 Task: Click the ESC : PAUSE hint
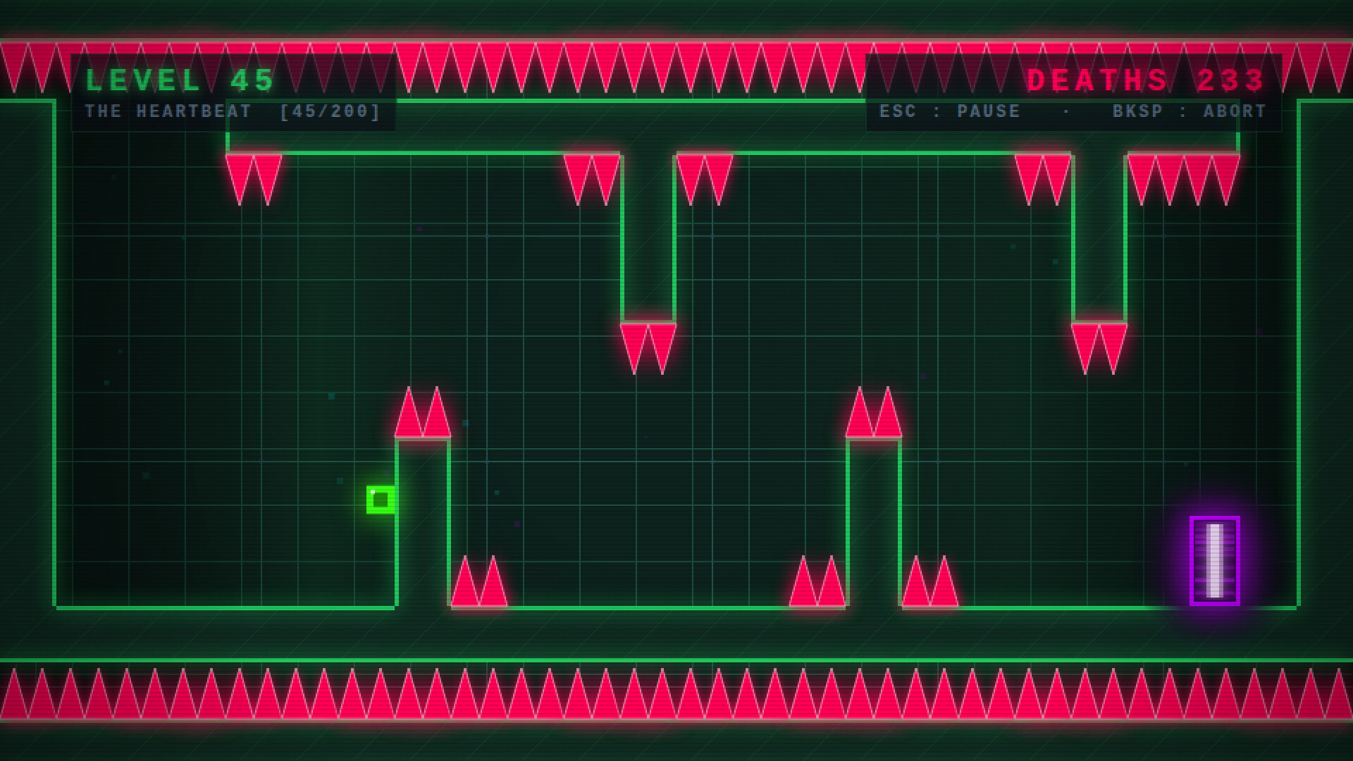(x=950, y=111)
